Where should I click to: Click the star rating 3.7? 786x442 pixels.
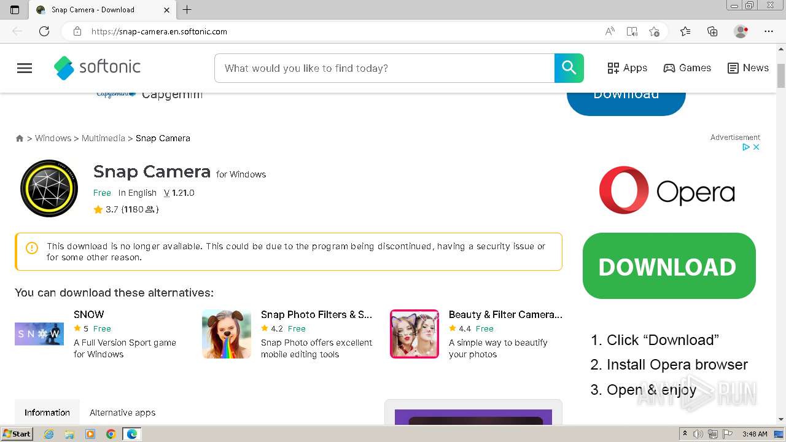tap(106, 209)
